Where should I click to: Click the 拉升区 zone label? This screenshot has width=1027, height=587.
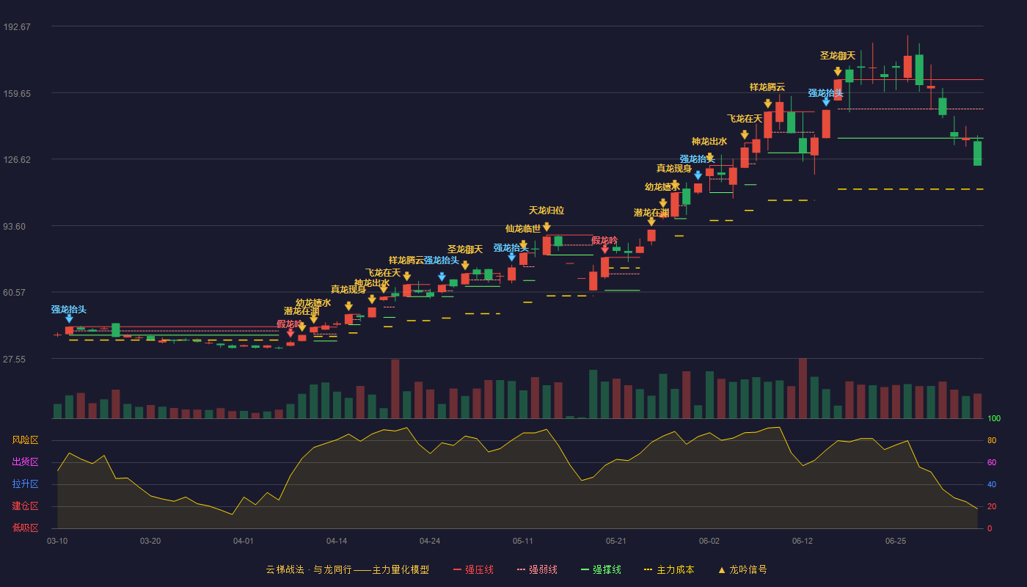point(25,484)
